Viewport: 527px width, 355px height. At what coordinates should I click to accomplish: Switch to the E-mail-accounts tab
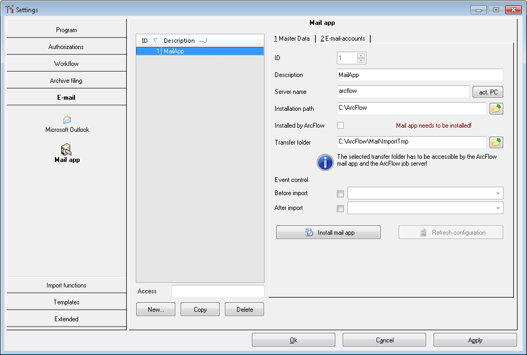click(343, 39)
